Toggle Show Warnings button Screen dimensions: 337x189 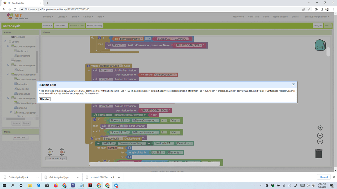click(56, 158)
